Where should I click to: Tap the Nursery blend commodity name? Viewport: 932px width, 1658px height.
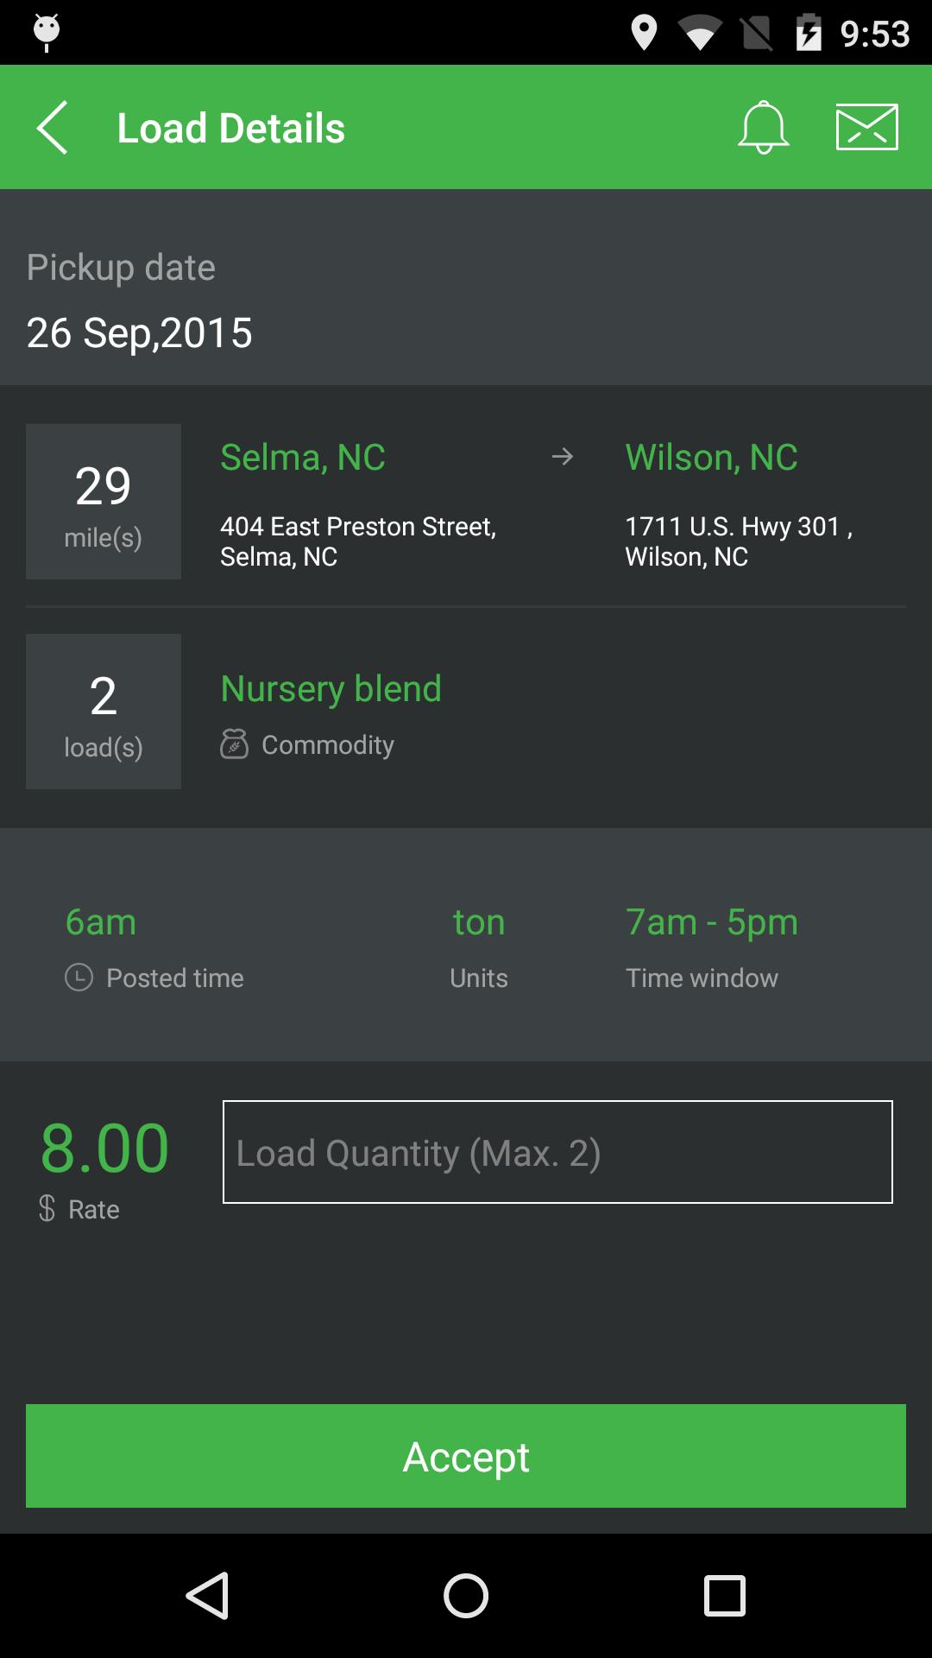coord(331,689)
